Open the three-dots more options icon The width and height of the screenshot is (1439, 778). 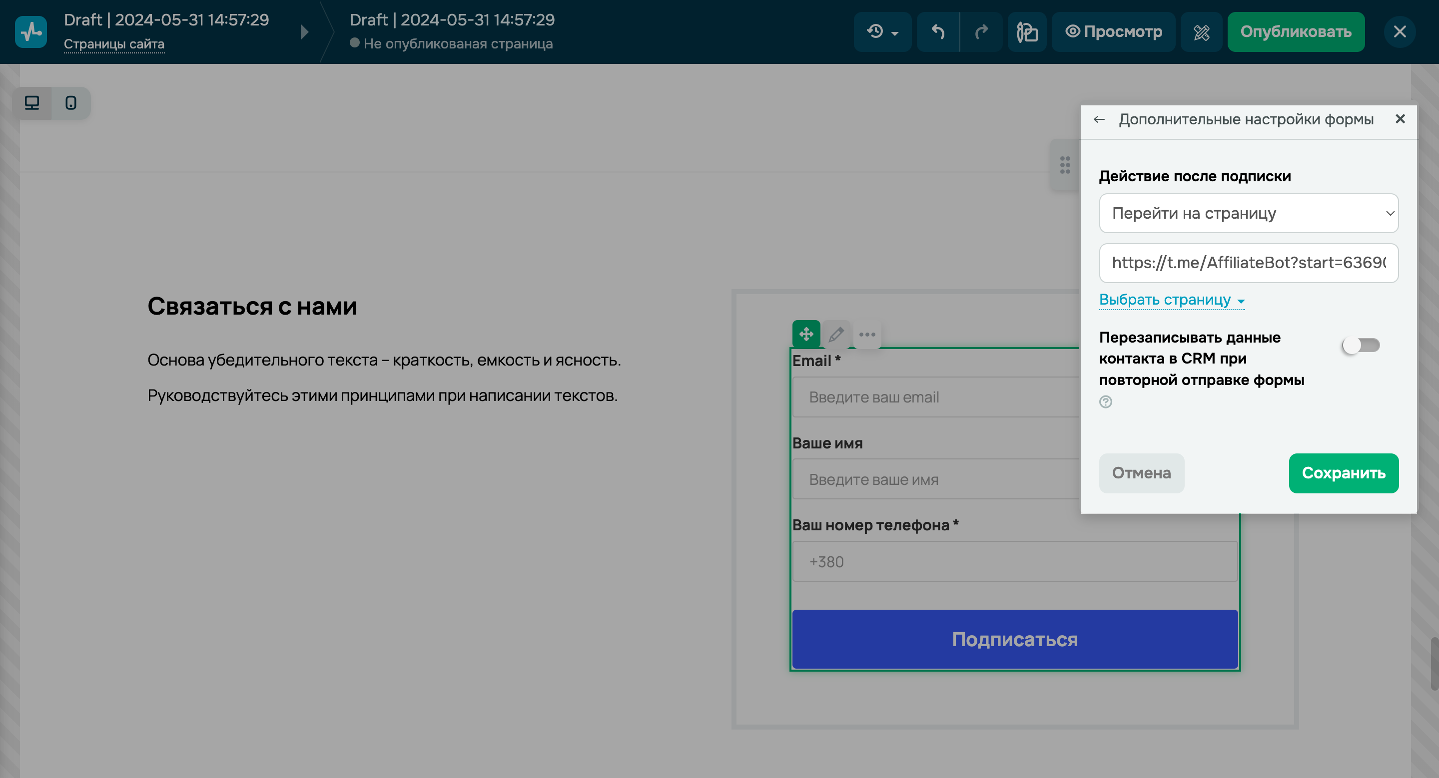pyautogui.click(x=867, y=334)
